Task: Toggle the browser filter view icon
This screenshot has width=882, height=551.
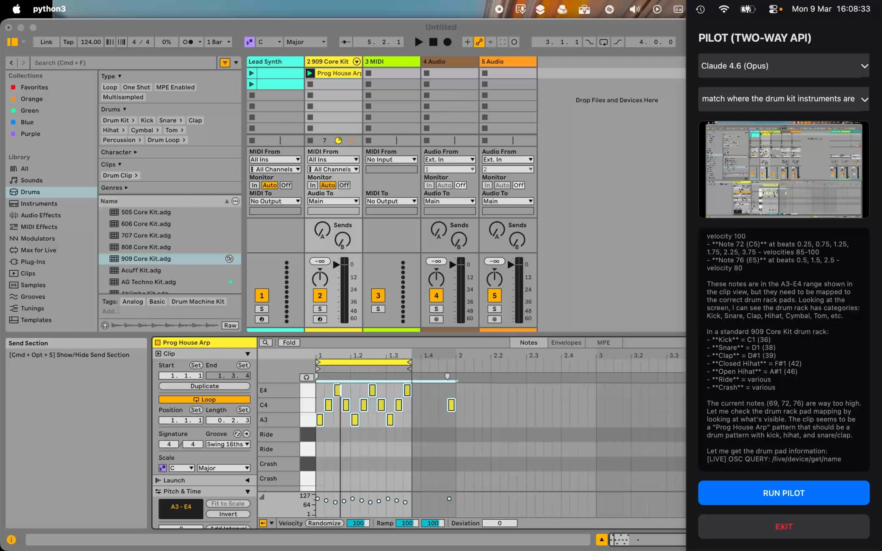Action: click(x=225, y=63)
